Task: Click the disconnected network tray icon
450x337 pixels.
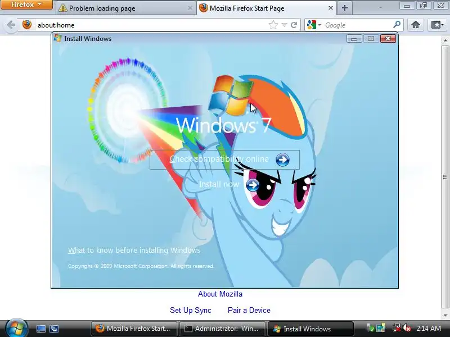Action: click(397, 328)
